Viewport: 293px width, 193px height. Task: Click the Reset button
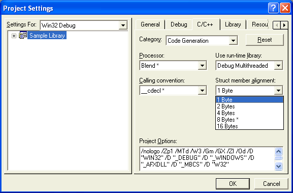pyautogui.click(x=265, y=40)
